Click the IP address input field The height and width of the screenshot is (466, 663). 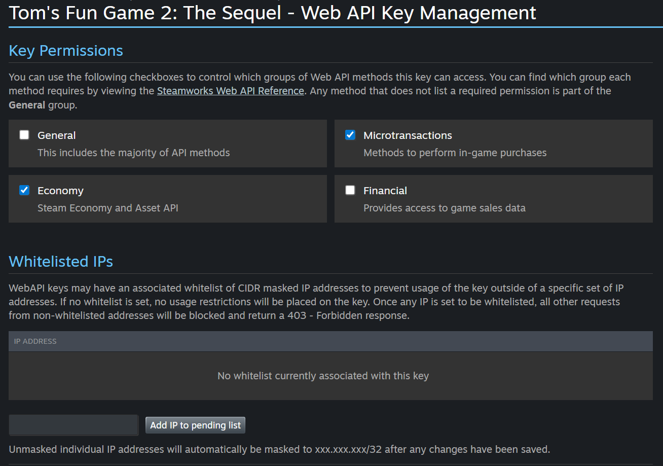pyautogui.click(x=73, y=425)
